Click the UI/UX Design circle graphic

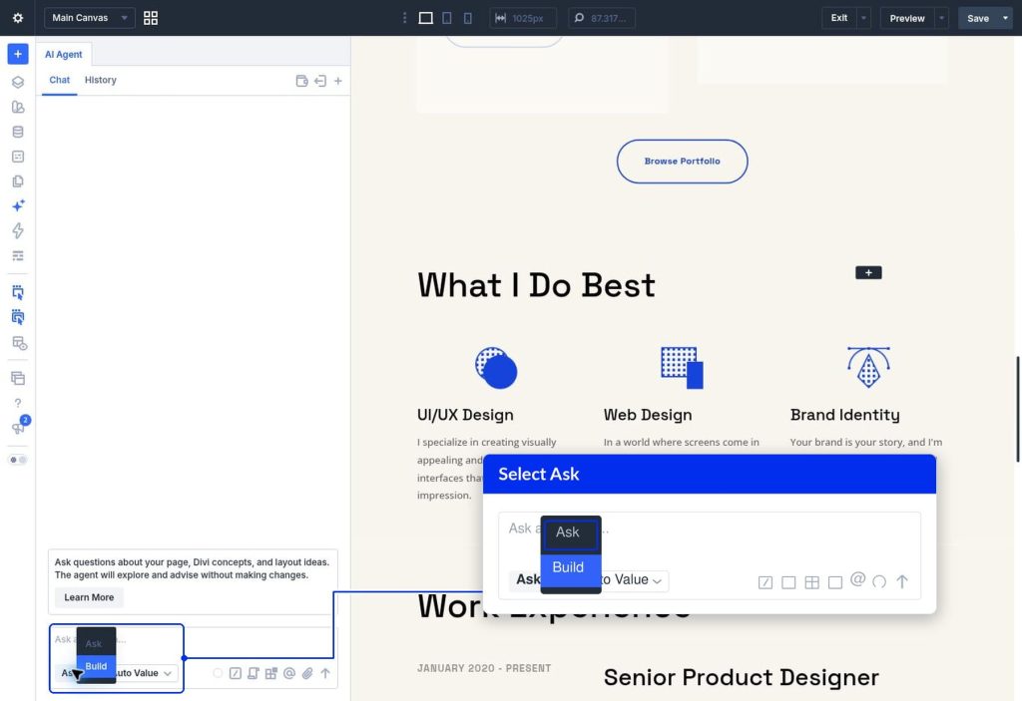tap(496, 367)
